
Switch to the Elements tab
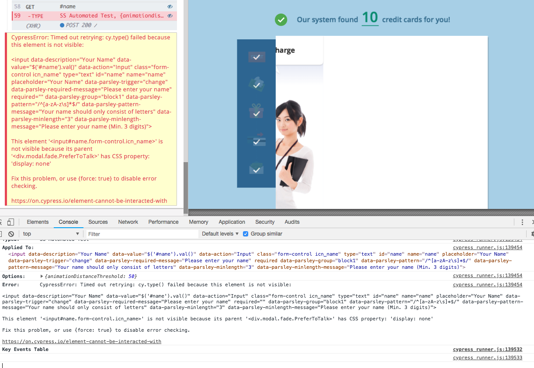(38, 222)
